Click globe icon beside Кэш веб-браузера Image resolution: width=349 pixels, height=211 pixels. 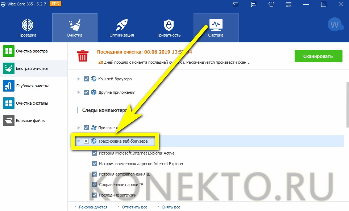click(x=94, y=79)
